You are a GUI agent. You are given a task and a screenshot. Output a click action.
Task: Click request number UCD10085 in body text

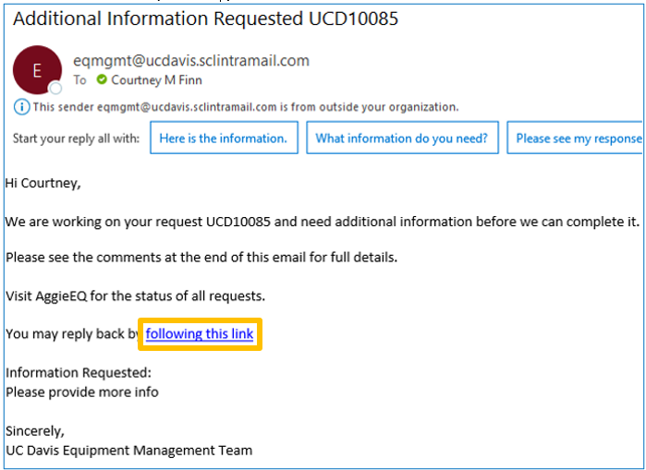(x=238, y=222)
